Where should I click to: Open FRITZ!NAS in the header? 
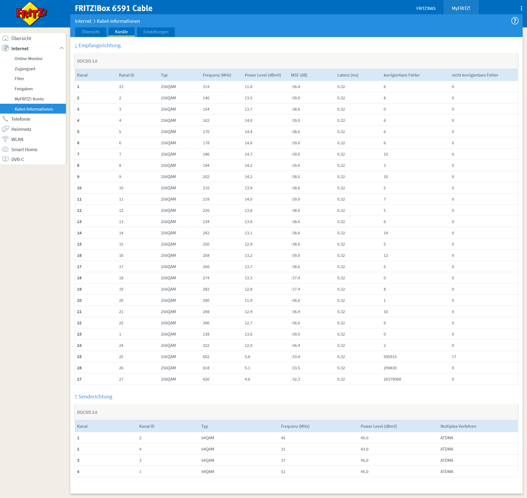(x=426, y=8)
